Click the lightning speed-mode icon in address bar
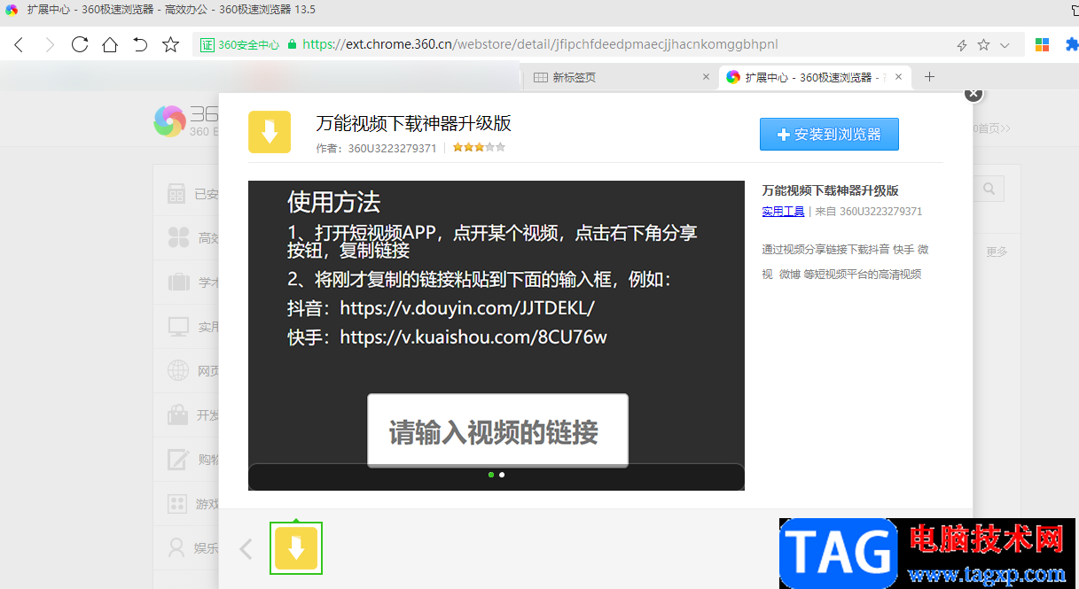 [x=962, y=45]
